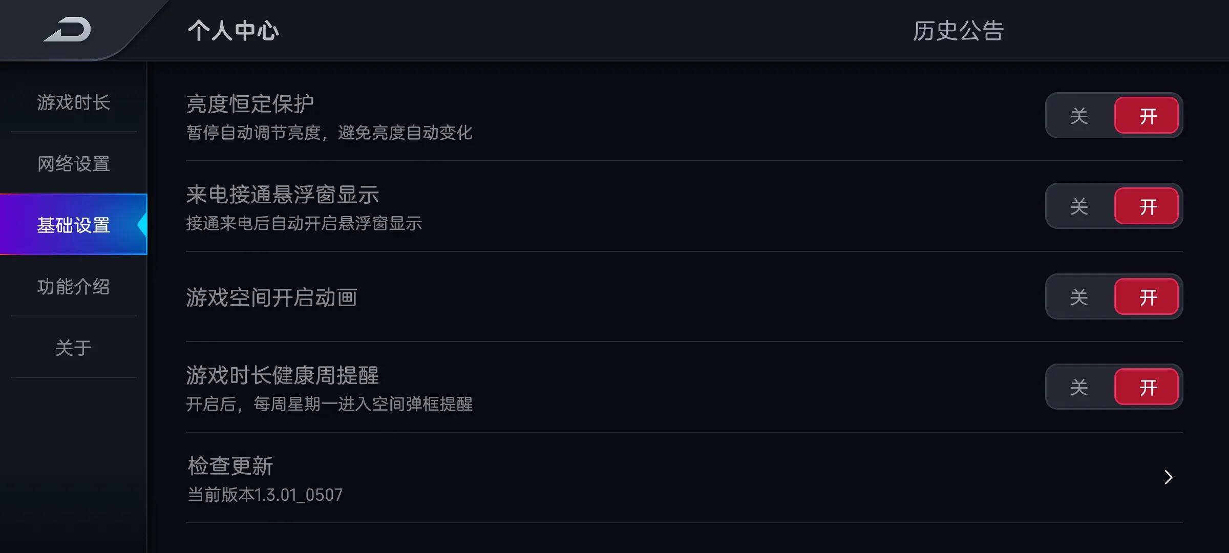This screenshot has height=553, width=1229.
Task: Click the current version text 1.3.01_0507
Action: [x=264, y=495]
